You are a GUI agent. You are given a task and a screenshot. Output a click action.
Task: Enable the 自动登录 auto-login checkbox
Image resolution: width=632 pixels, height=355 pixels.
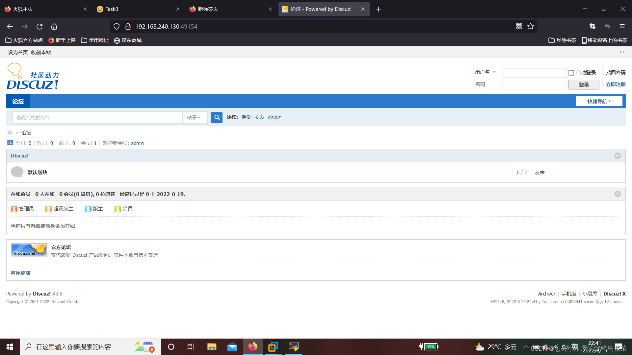click(x=571, y=73)
